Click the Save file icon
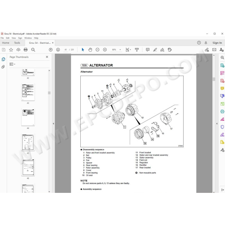 coord(4,50)
